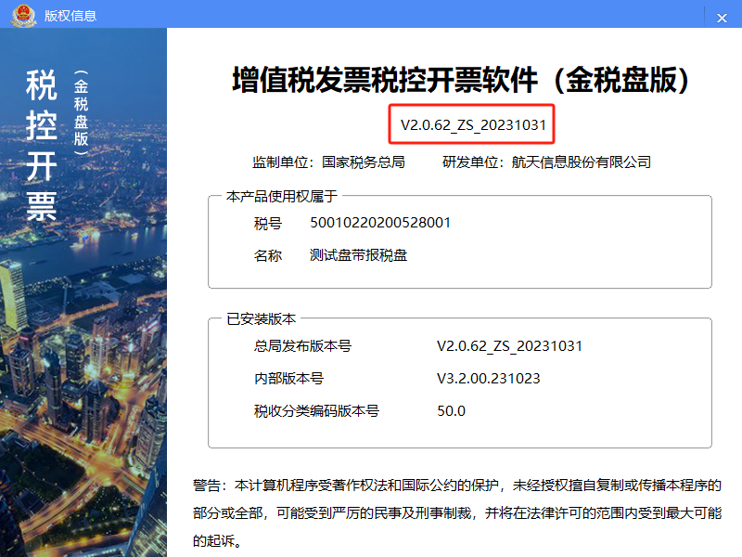The height and width of the screenshot is (557, 742).
Task: Select the version text V2.0.62_ZS_20231031 under the title
Action: point(473,125)
